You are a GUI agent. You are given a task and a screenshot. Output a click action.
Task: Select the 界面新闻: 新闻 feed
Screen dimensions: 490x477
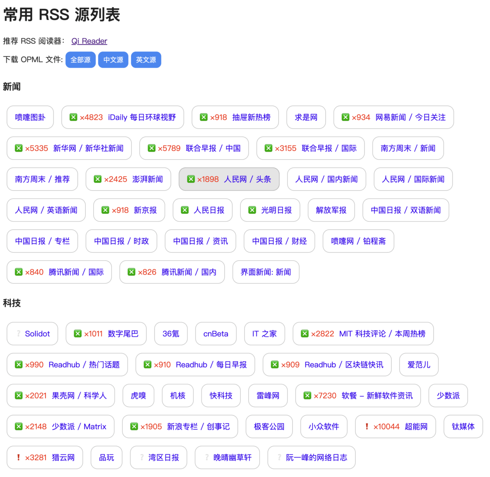(x=266, y=272)
